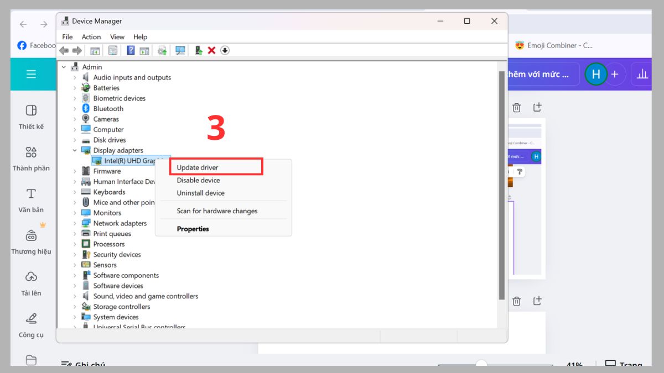Click the Canva zoom slider handle
The height and width of the screenshot is (373, 664).
coord(481,364)
